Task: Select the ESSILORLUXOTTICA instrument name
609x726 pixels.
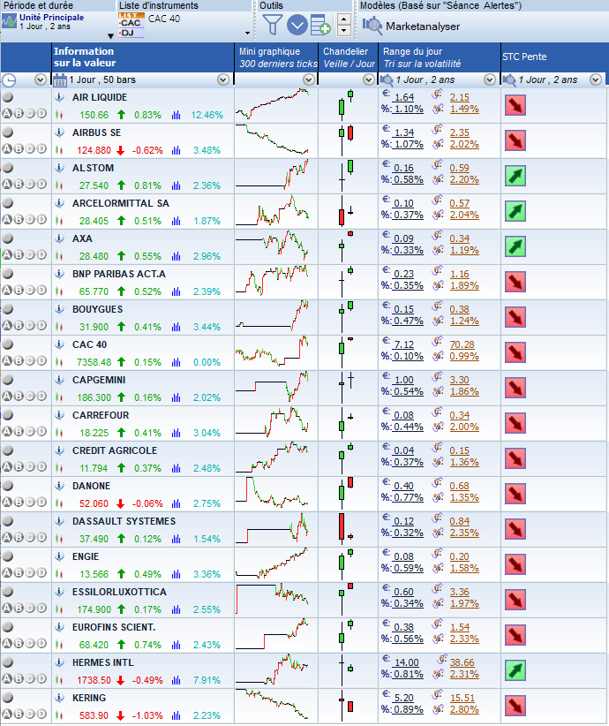Action: pyautogui.click(x=119, y=592)
